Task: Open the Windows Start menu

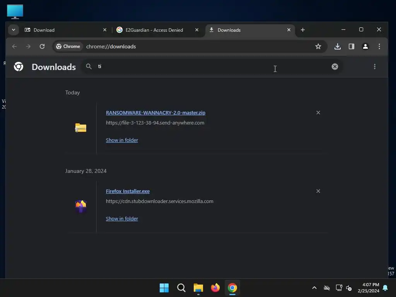Action: pyautogui.click(x=164, y=288)
